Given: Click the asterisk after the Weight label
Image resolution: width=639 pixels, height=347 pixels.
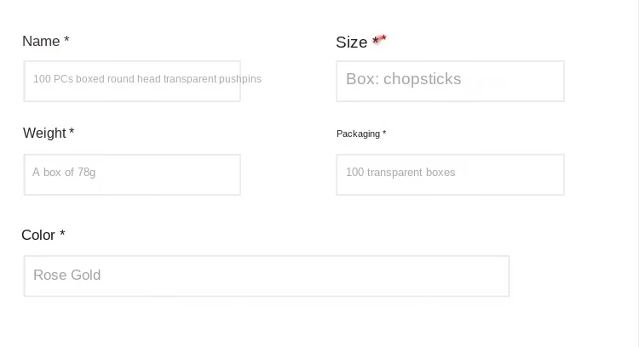Looking at the screenshot, I should point(72,134).
